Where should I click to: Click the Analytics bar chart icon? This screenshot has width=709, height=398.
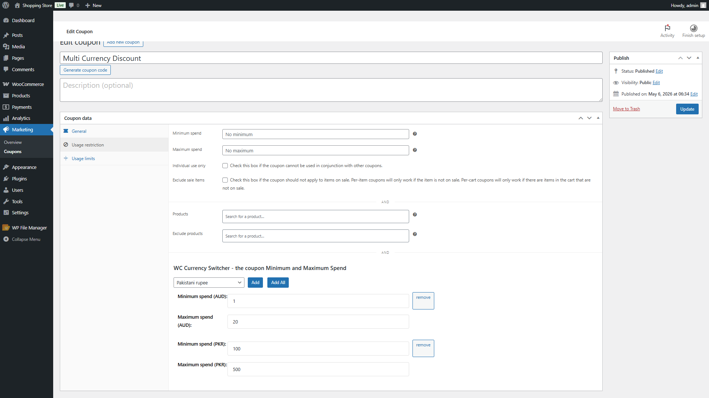[x=6, y=118]
